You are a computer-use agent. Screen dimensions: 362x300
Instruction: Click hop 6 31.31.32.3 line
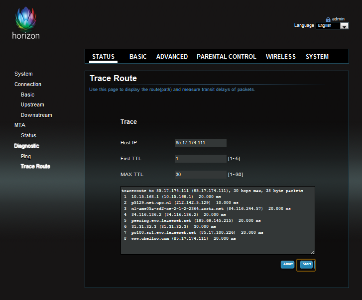click(170, 227)
